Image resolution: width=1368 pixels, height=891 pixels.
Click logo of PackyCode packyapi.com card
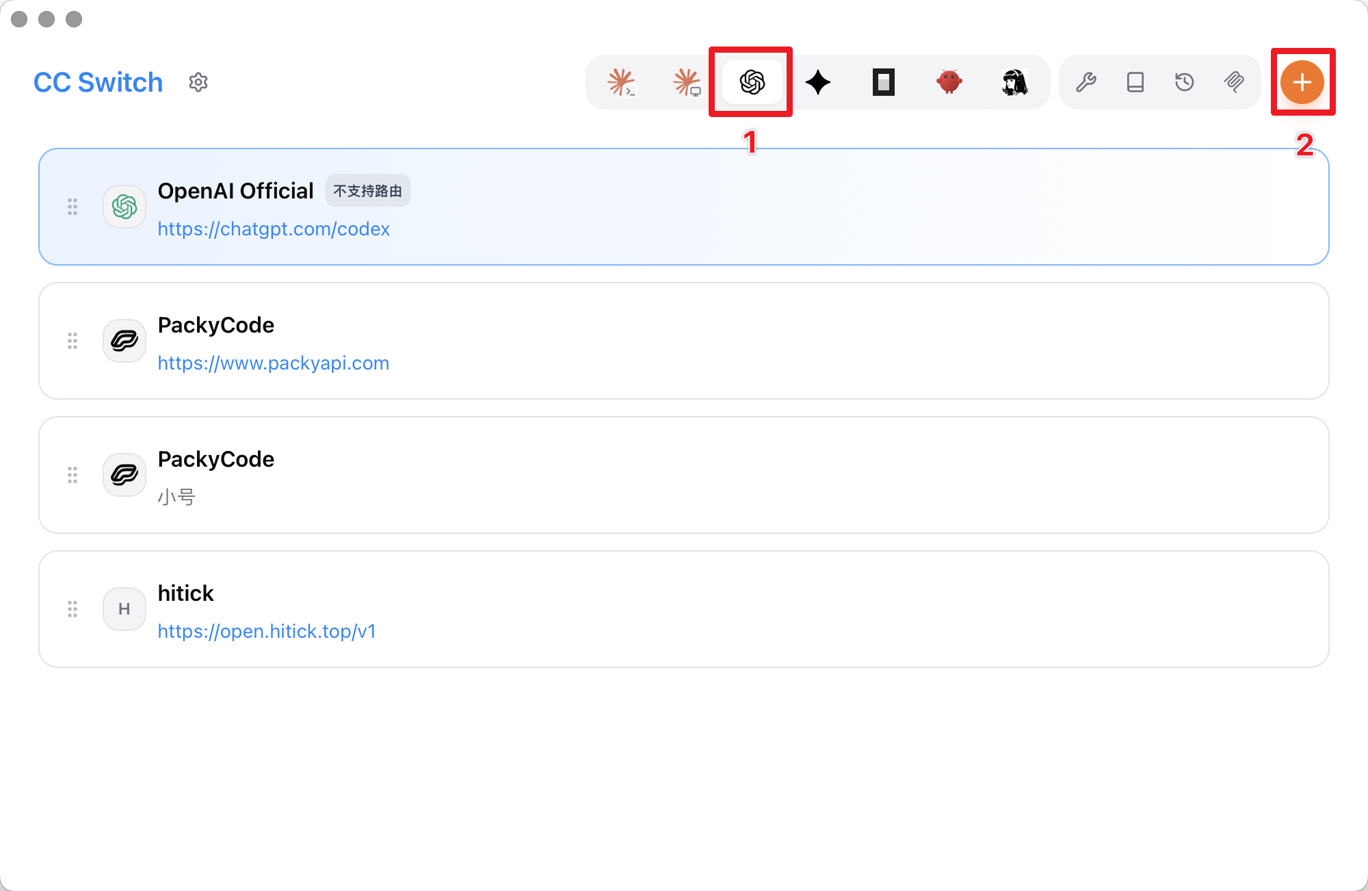point(124,341)
